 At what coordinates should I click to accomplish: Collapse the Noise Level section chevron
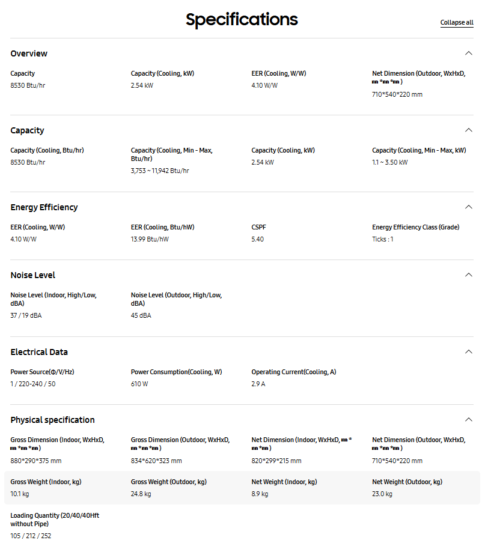469,275
